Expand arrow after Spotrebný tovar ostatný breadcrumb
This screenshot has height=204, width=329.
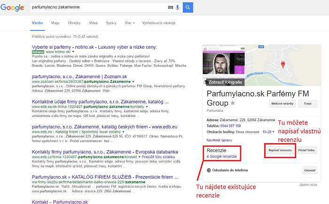(x=123, y=132)
